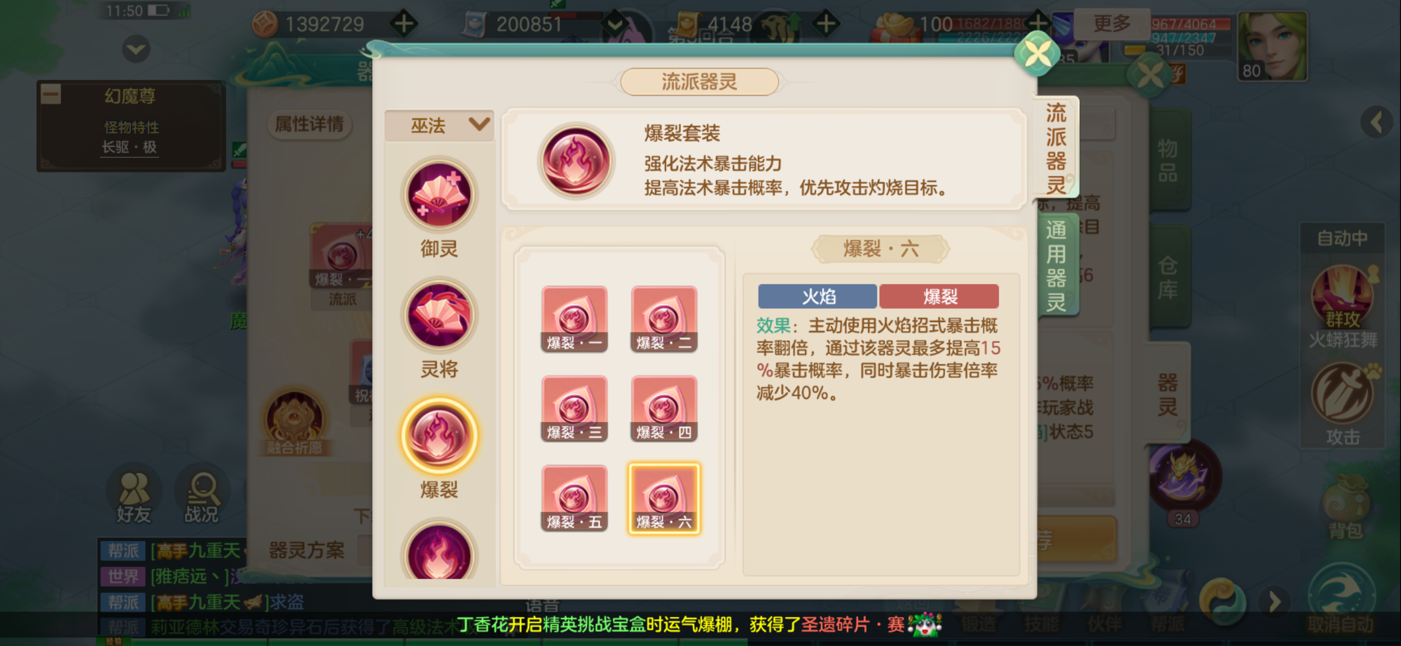1401x646 pixels.
Task: Choose the 爆裂·三 spirit tile
Action: pyautogui.click(x=574, y=409)
